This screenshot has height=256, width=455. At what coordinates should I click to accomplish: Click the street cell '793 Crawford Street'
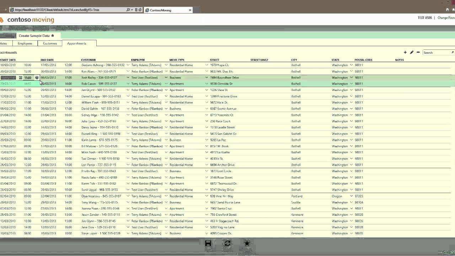[223, 215]
